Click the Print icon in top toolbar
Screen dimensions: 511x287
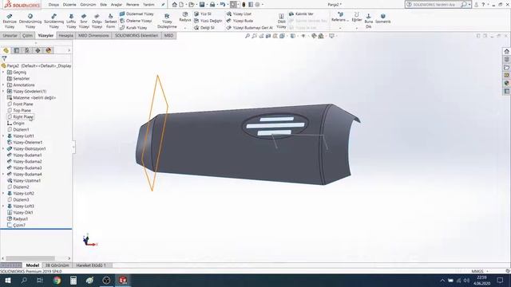point(212,5)
